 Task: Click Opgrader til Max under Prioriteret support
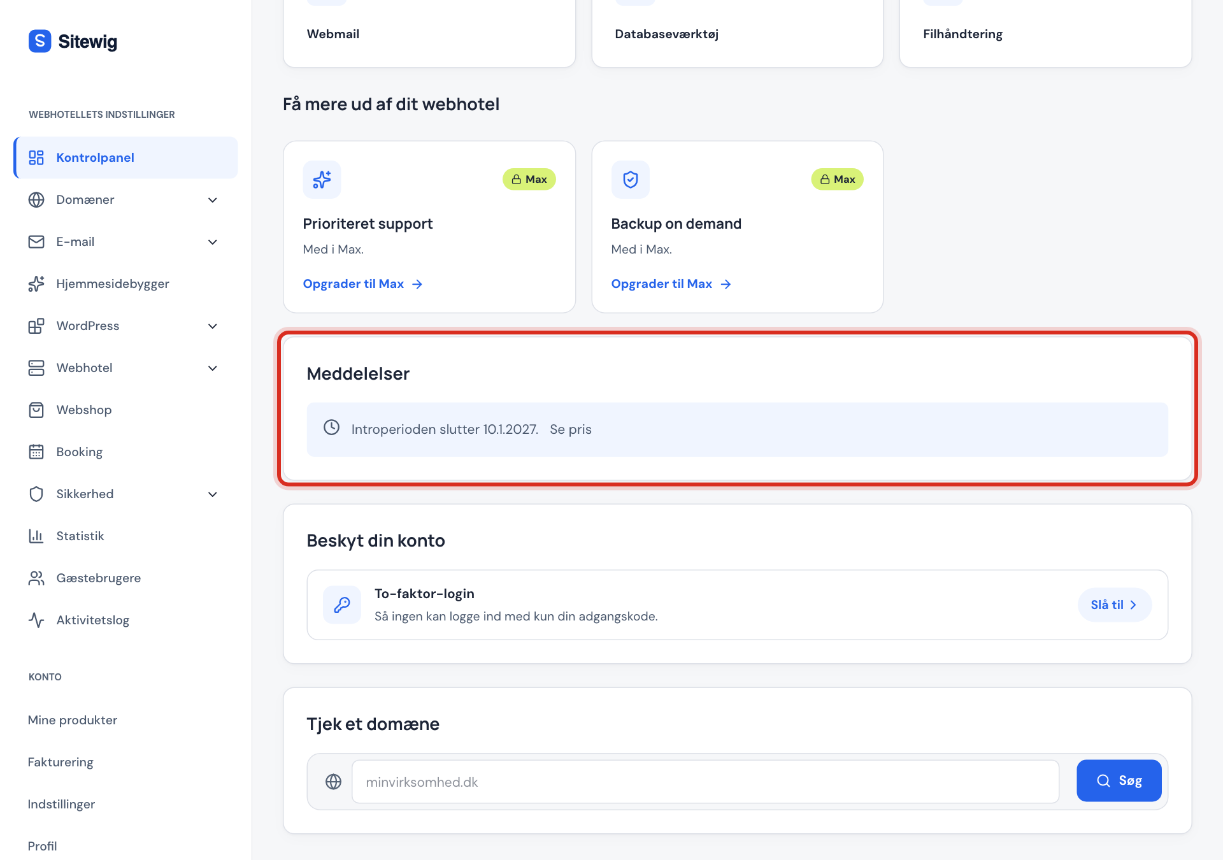click(x=362, y=284)
